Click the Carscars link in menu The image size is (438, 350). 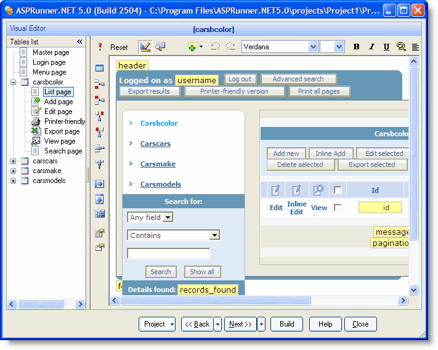click(155, 144)
